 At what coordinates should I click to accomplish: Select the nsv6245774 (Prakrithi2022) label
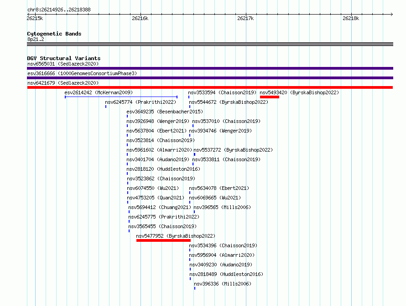tap(141, 102)
